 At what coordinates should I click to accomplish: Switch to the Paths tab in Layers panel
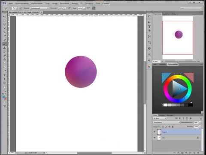(x=170, y=115)
